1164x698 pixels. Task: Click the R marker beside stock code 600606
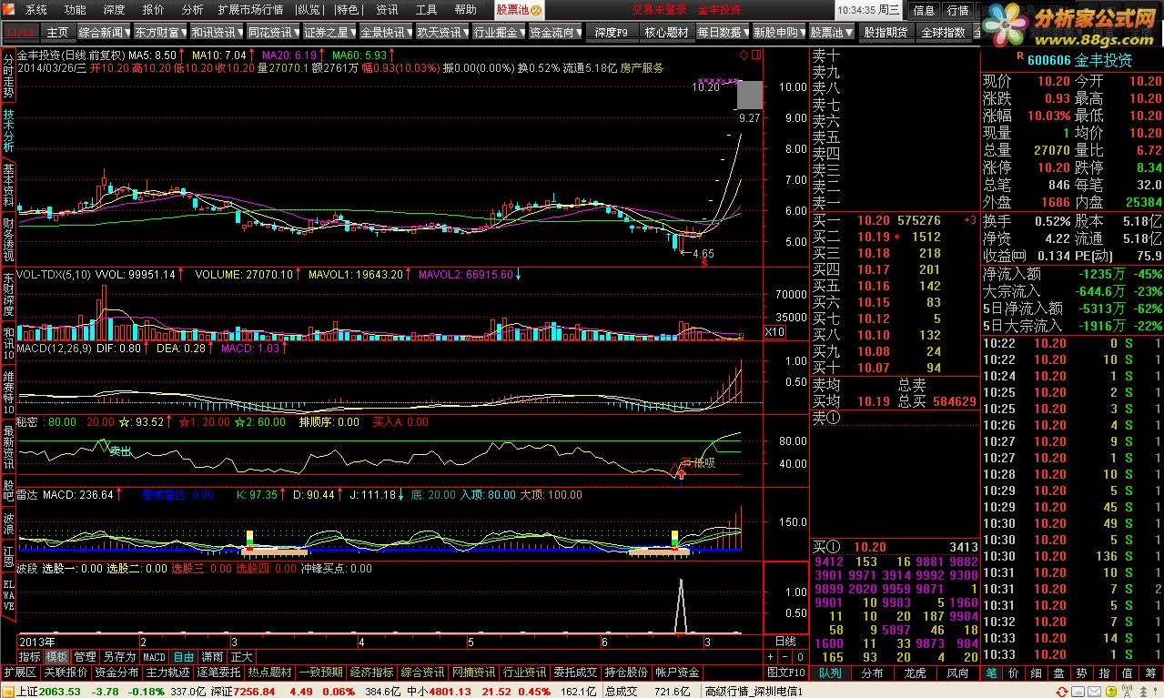(x=1019, y=56)
